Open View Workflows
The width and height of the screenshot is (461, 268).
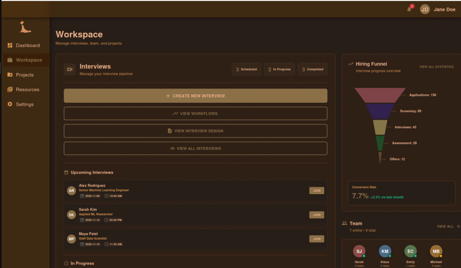(x=195, y=114)
